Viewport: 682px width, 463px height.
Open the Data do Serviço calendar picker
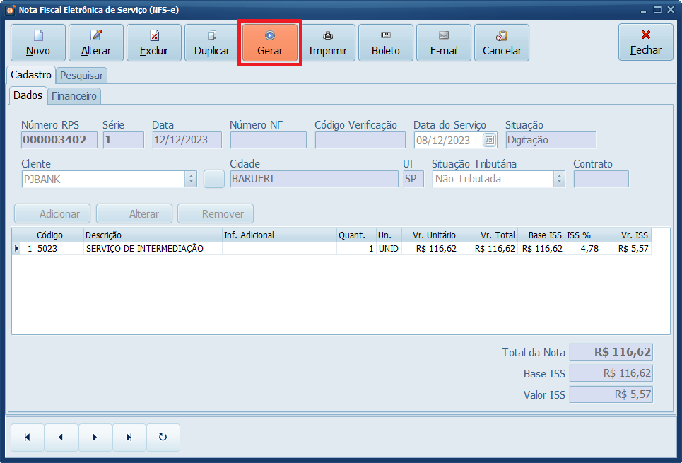coord(489,141)
